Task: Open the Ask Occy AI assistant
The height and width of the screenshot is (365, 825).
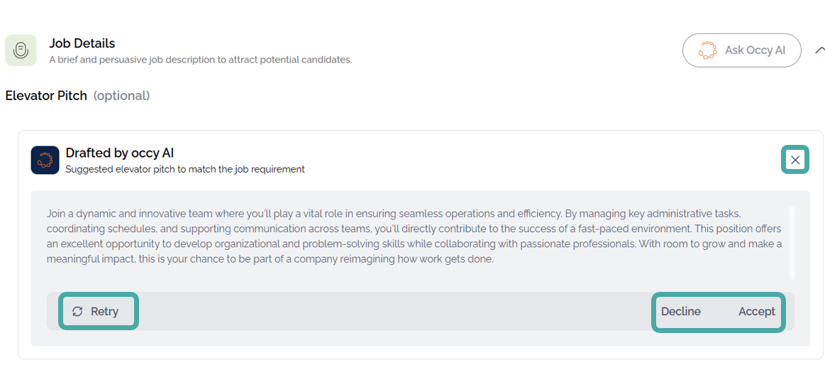Action: point(741,50)
